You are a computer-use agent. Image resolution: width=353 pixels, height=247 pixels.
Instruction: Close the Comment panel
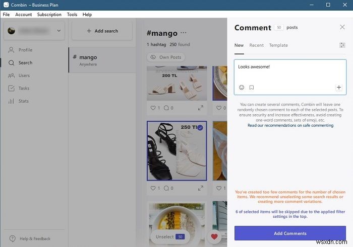point(342,27)
